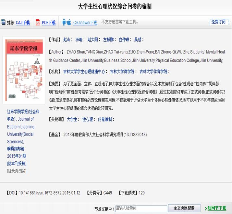Screen dimensions: 232x214
Task: Open institution 吉林大学体育学院 link
Action: pos(153,72)
